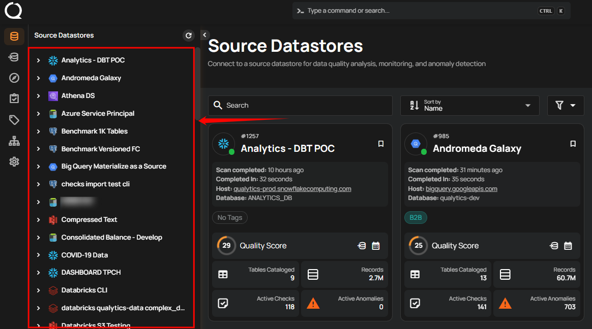Image resolution: width=592 pixels, height=329 pixels.
Task: Click the Settings gear in the sidebar
Action: [x=14, y=161]
